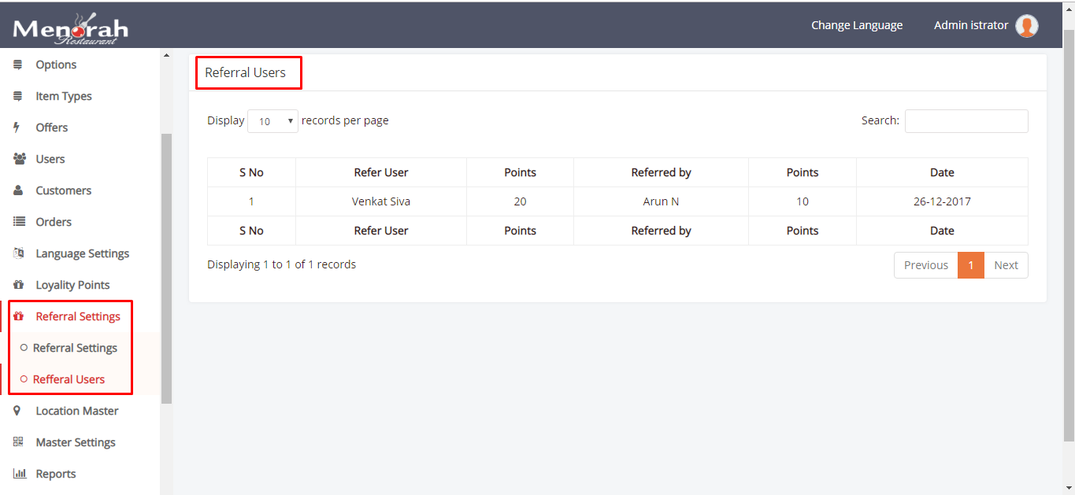This screenshot has height=495, width=1075.
Task: Select the radio bullet beside Referral Settings submenu
Action: pyautogui.click(x=24, y=347)
